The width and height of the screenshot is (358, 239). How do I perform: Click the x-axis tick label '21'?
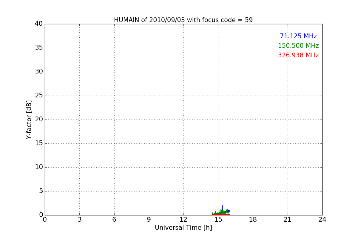coord(288,219)
